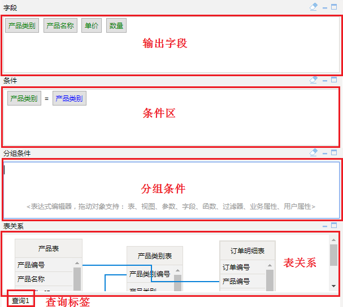Clear the 分组条件 panel with eraser icon

(314, 152)
